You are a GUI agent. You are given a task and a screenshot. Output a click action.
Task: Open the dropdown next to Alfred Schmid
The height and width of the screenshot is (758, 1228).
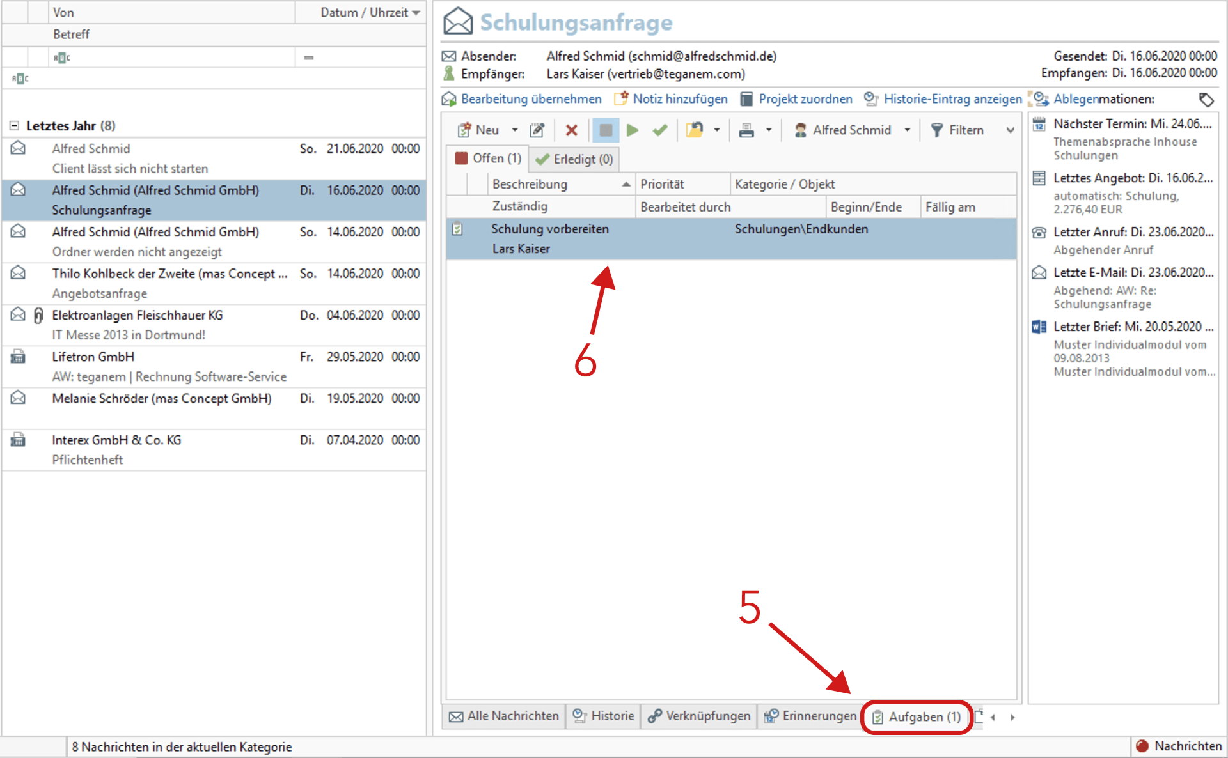(x=907, y=130)
